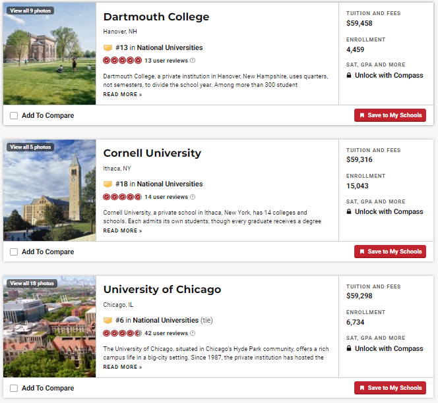Screen dimensions: 438x403
Task: Click Unlock with Compass for University of Chicago
Action: pos(389,348)
